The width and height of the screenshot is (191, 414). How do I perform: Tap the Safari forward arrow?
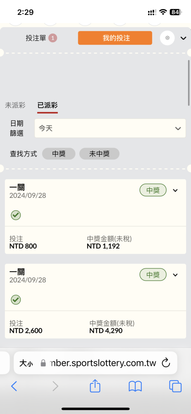[55, 386]
